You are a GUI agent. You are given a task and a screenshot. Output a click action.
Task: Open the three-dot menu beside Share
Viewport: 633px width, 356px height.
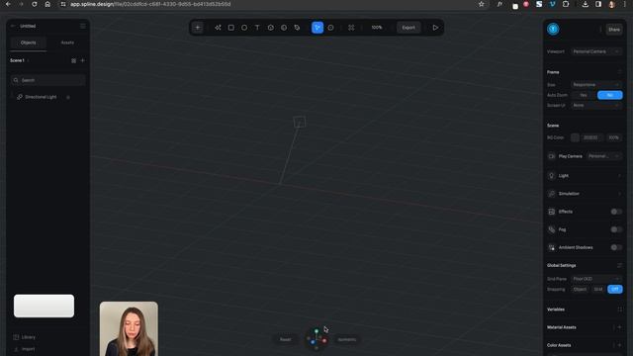point(600,30)
